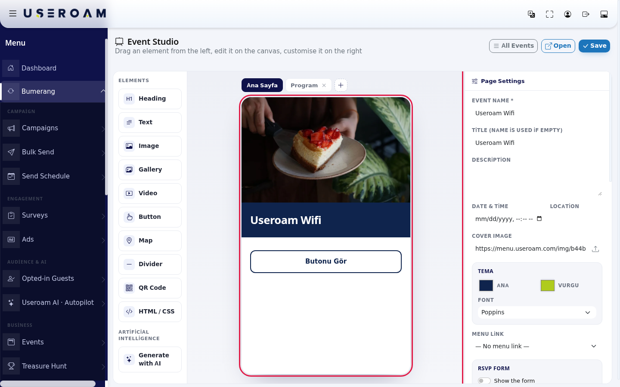Viewport: 620px width, 387px height.
Task: Add a QR Code element
Action: 150,288
